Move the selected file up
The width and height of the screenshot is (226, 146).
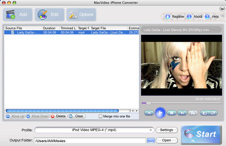(15, 116)
